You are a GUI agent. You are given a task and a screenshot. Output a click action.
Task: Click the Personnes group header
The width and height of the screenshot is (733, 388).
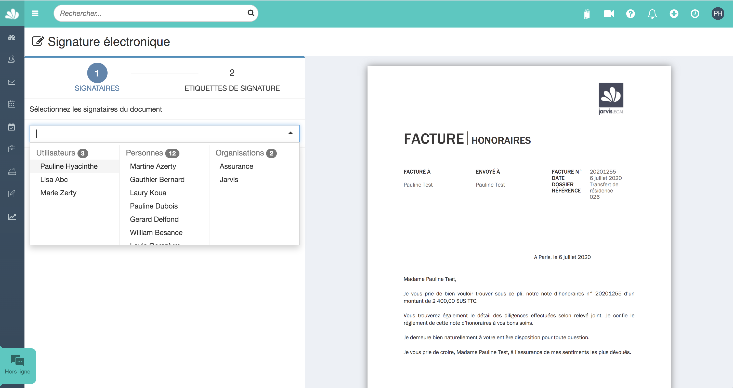coord(152,153)
